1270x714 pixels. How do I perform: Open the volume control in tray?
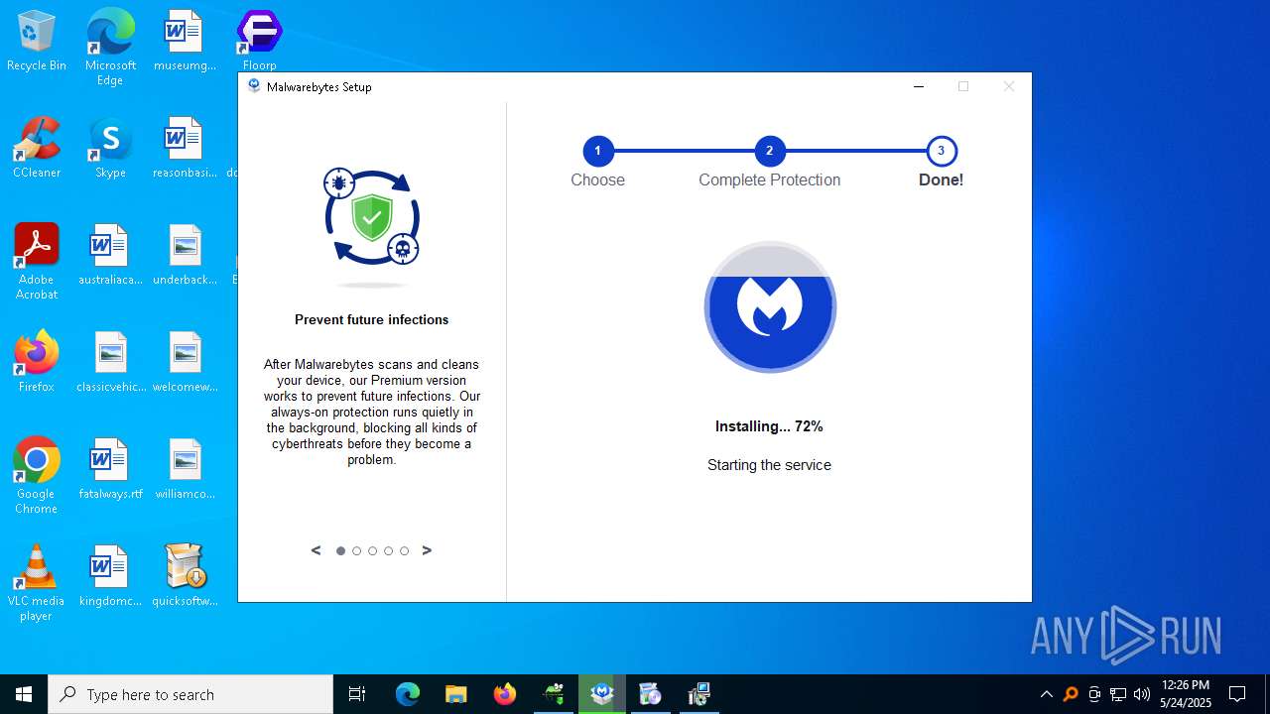click(1142, 694)
